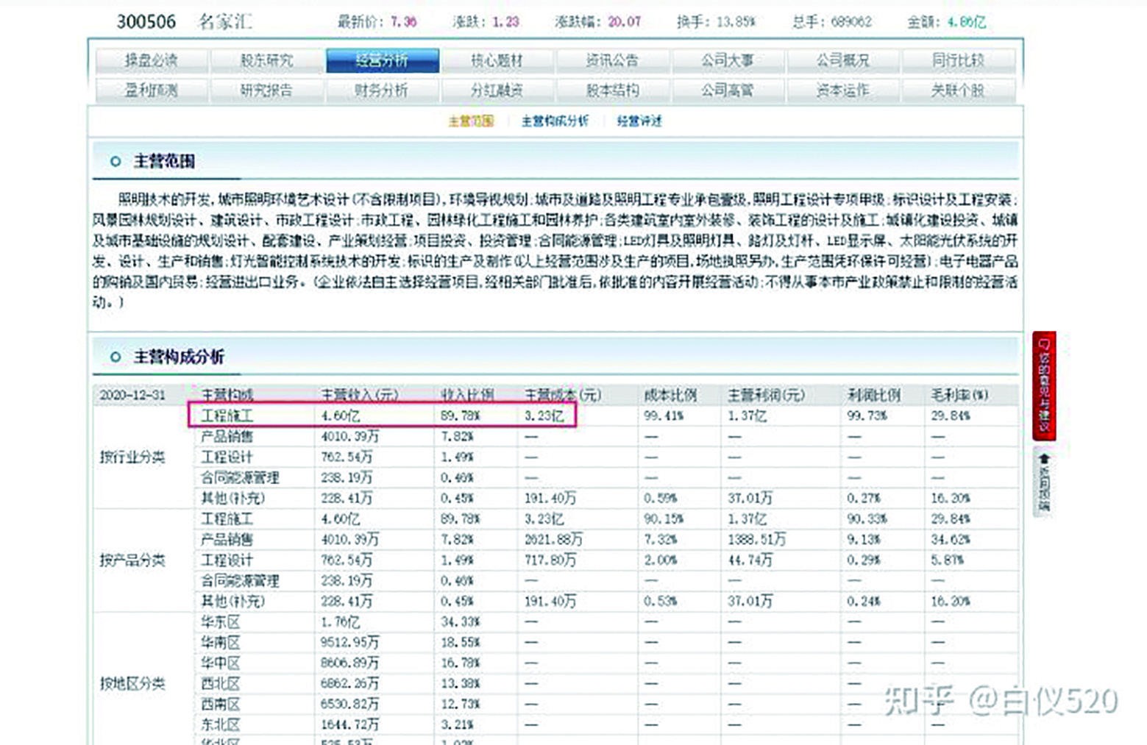Switch to the 分红融资 tab
Image resolution: width=1147 pixels, height=745 pixels.
[x=499, y=90]
